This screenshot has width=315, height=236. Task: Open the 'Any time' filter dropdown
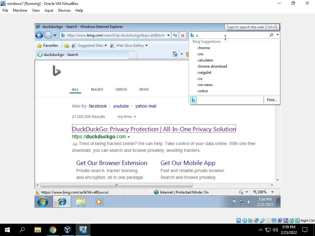pos(126,117)
